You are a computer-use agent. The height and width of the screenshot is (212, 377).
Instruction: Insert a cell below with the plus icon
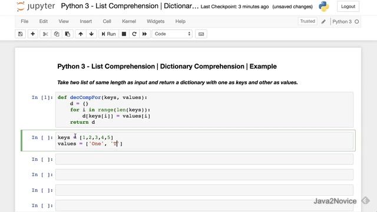pyautogui.click(x=33, y=34)
